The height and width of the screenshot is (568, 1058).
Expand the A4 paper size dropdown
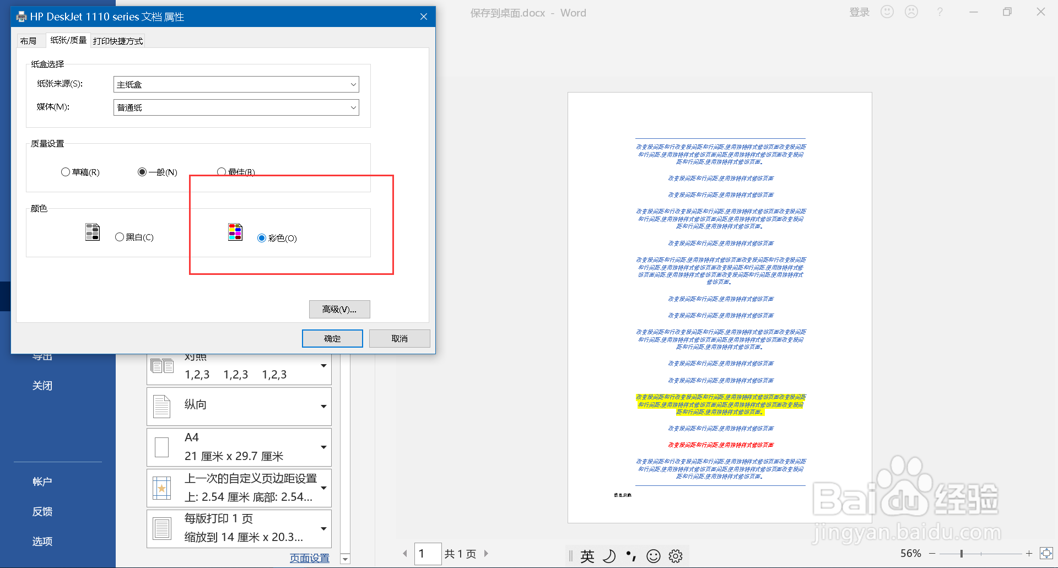[324, 447]
